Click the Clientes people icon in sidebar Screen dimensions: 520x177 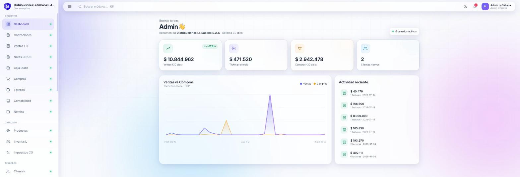click(x=8, y=171)
